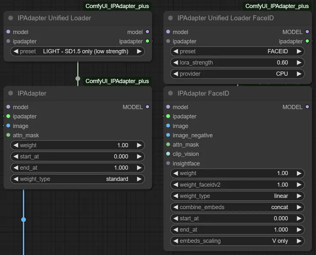
Task: Click MODEL output socket on IPAdapter node
Action: click(x=147, y=107)
